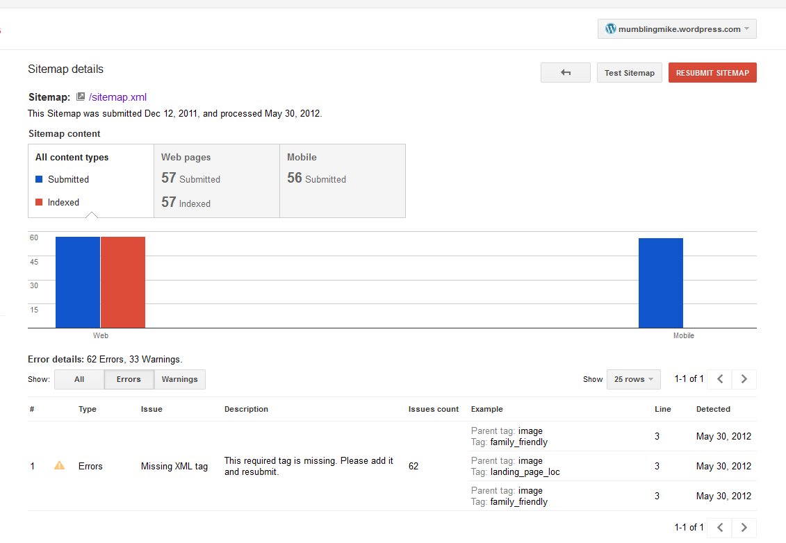
Task: Click bottom next page arrow
Action: coord(744,528)
